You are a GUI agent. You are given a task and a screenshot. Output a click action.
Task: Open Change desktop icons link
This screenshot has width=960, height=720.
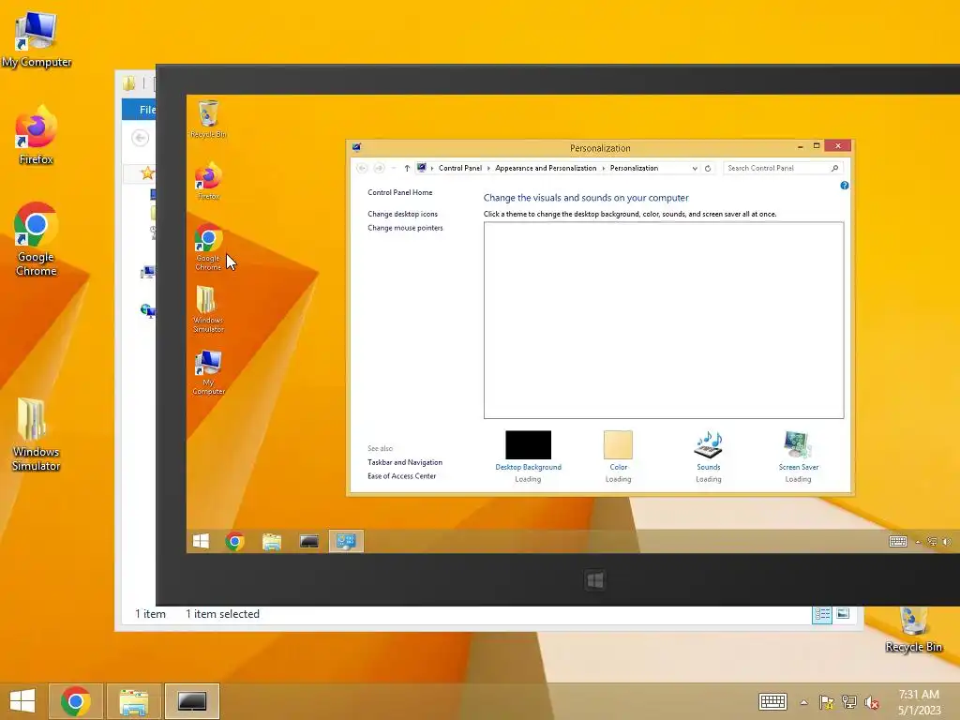tap(402, 215)
